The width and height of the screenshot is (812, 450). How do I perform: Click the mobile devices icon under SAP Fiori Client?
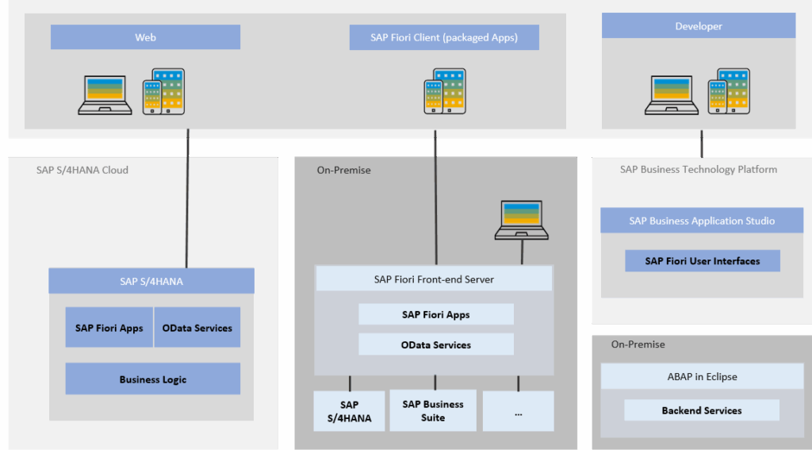445,91
